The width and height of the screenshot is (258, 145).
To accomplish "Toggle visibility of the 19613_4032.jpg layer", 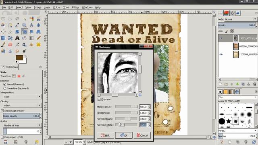I will tap(221, 38).
